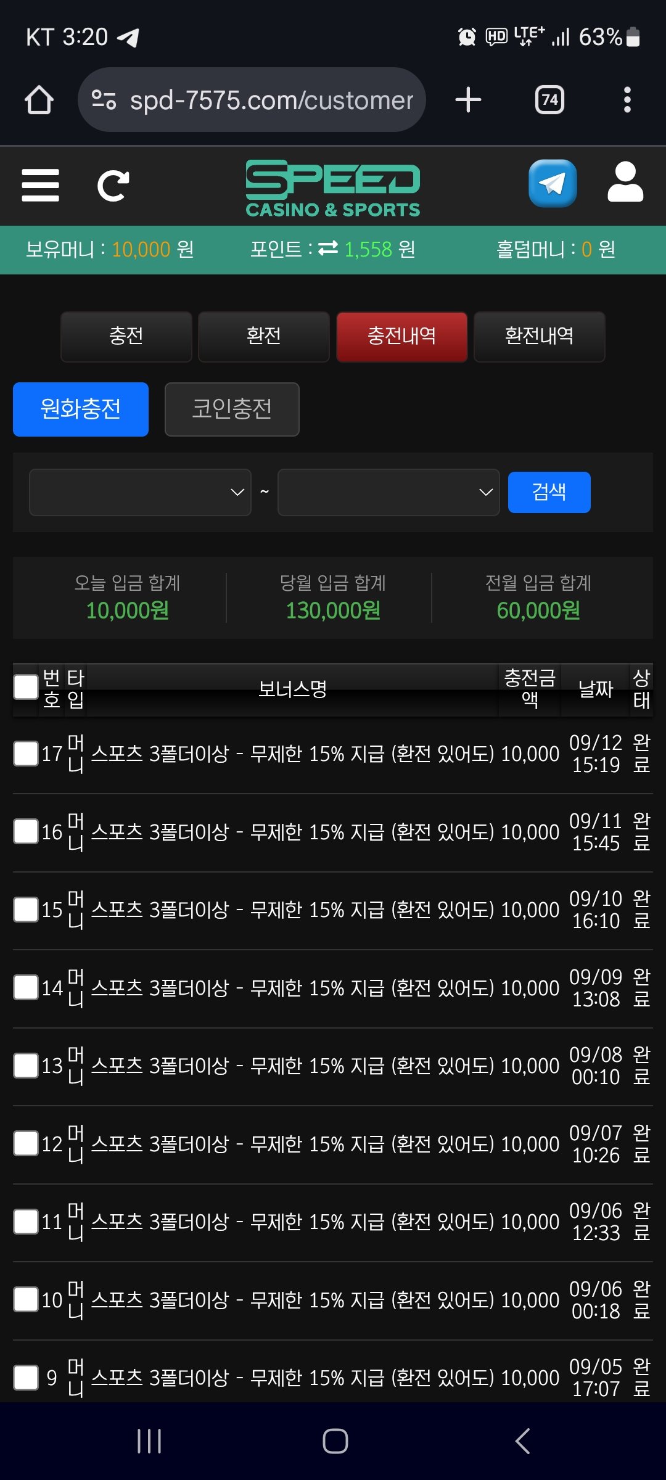Click the 원화충전 button
This screenshot has width=666, height=1480.
(81, 409)
